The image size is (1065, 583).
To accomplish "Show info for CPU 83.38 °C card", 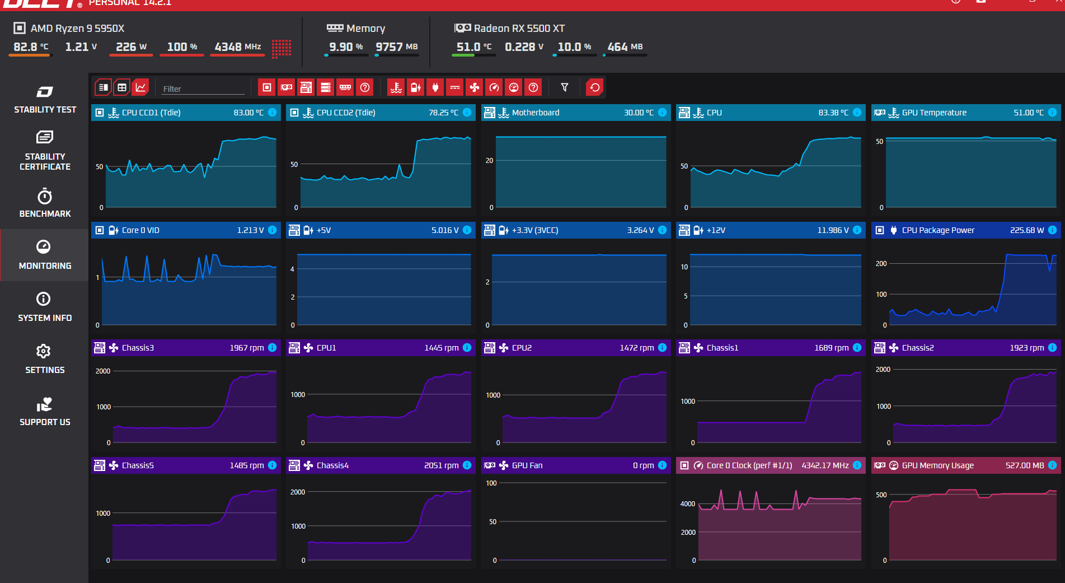I will 857,113.
